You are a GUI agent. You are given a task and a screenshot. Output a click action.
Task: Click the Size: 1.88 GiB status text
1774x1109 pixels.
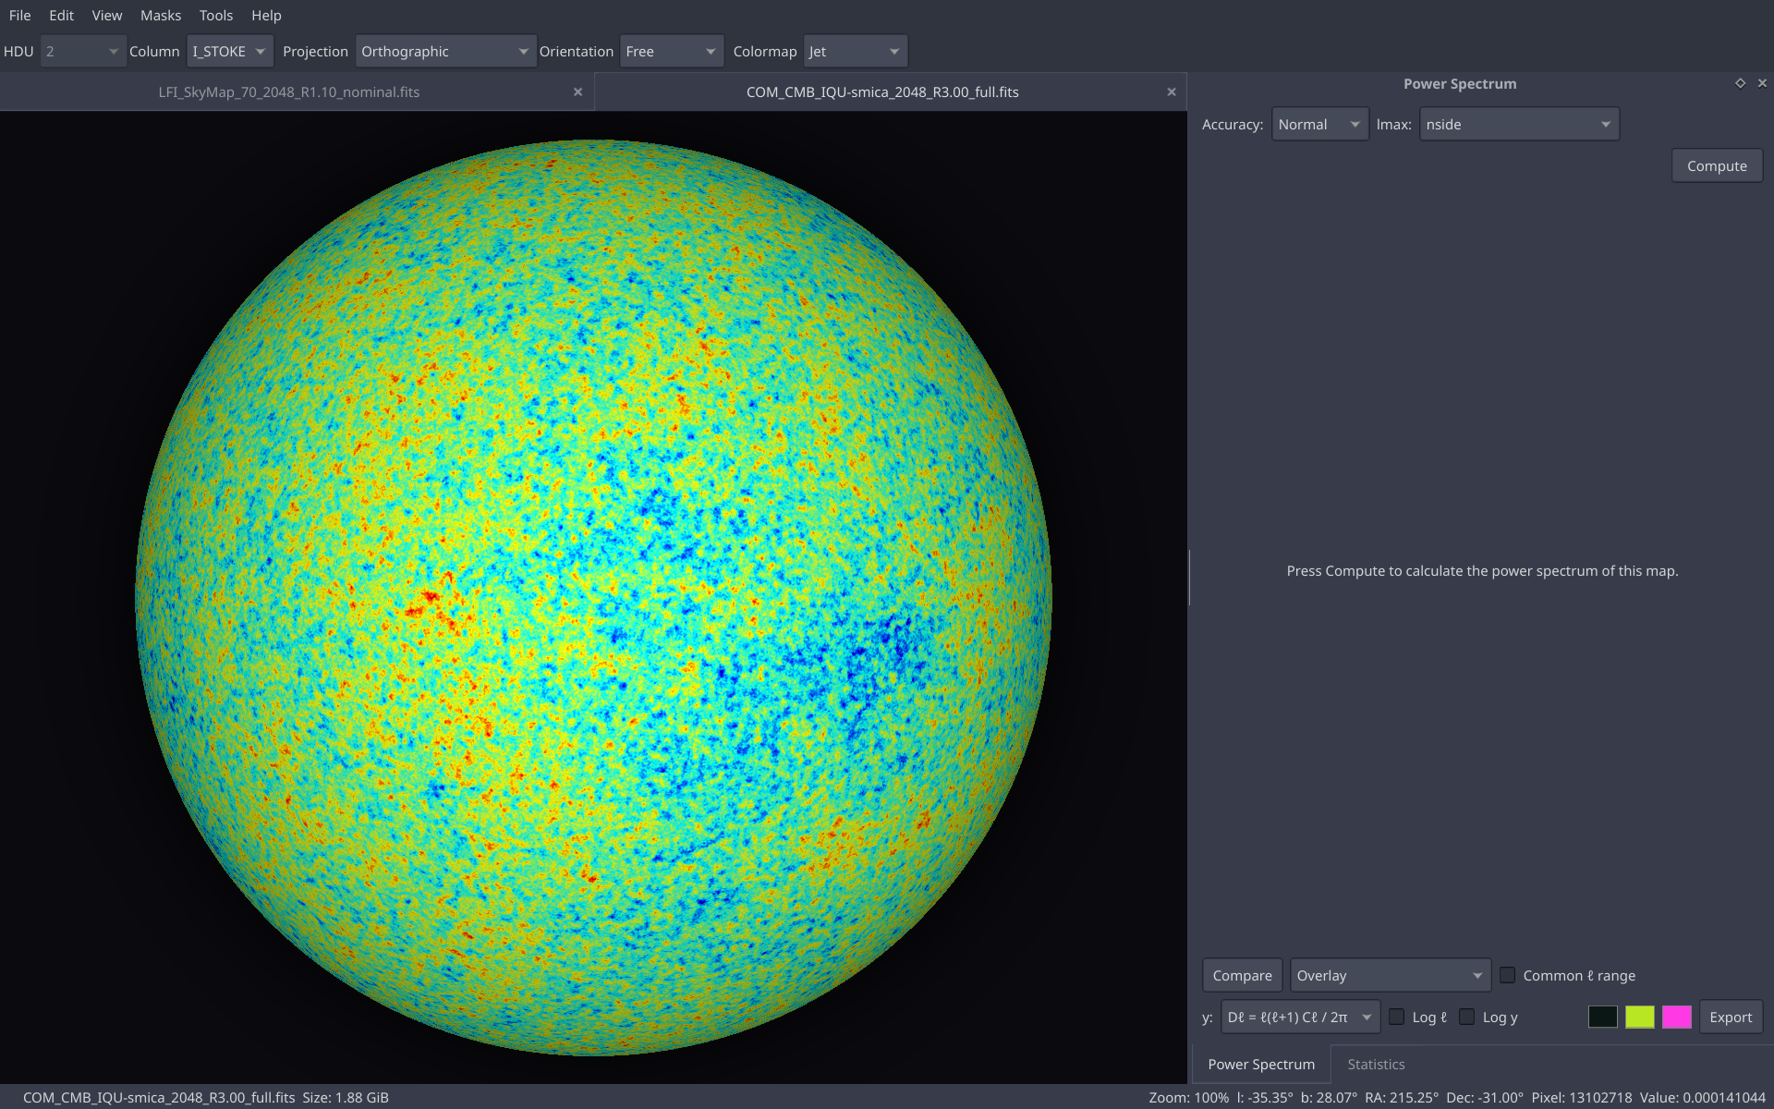[x=346, y=1097]
